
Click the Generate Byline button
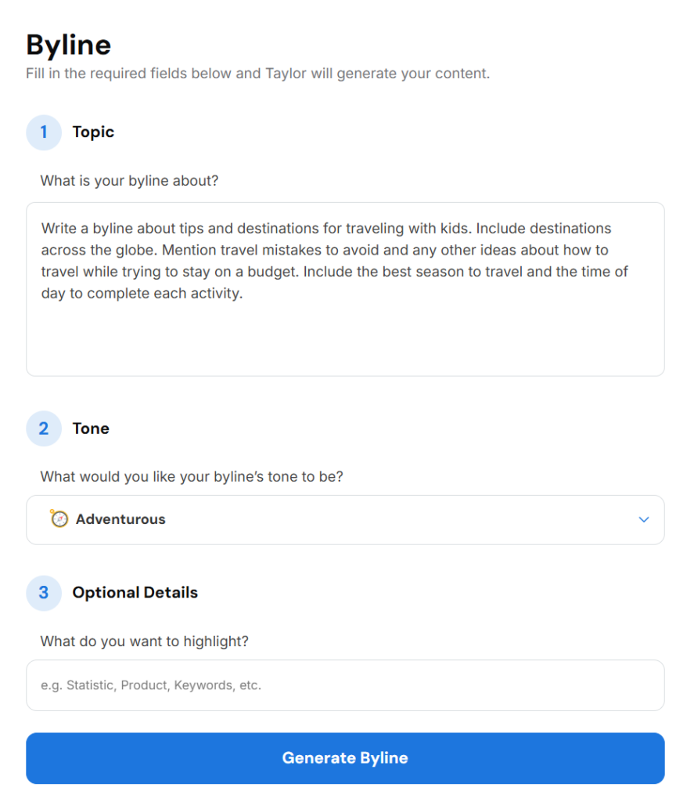tap(345, 757)
